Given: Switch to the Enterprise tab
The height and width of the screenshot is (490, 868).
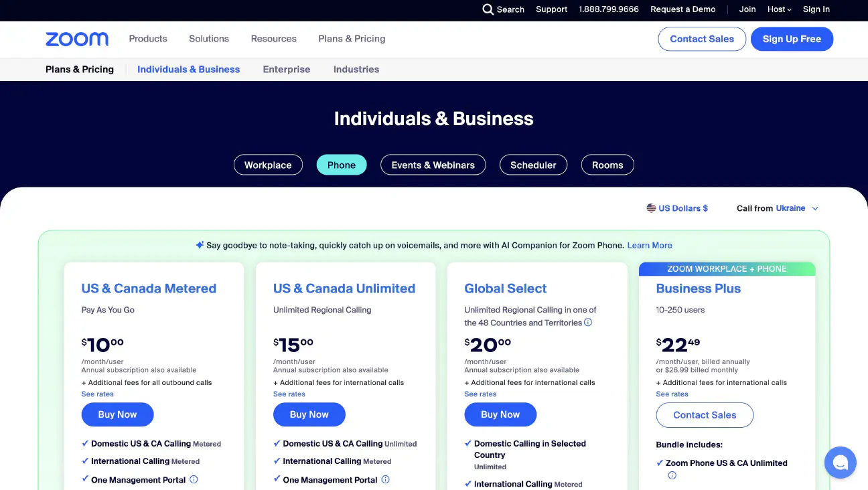Looking at the screenshot, I should (x=287, y=69).
